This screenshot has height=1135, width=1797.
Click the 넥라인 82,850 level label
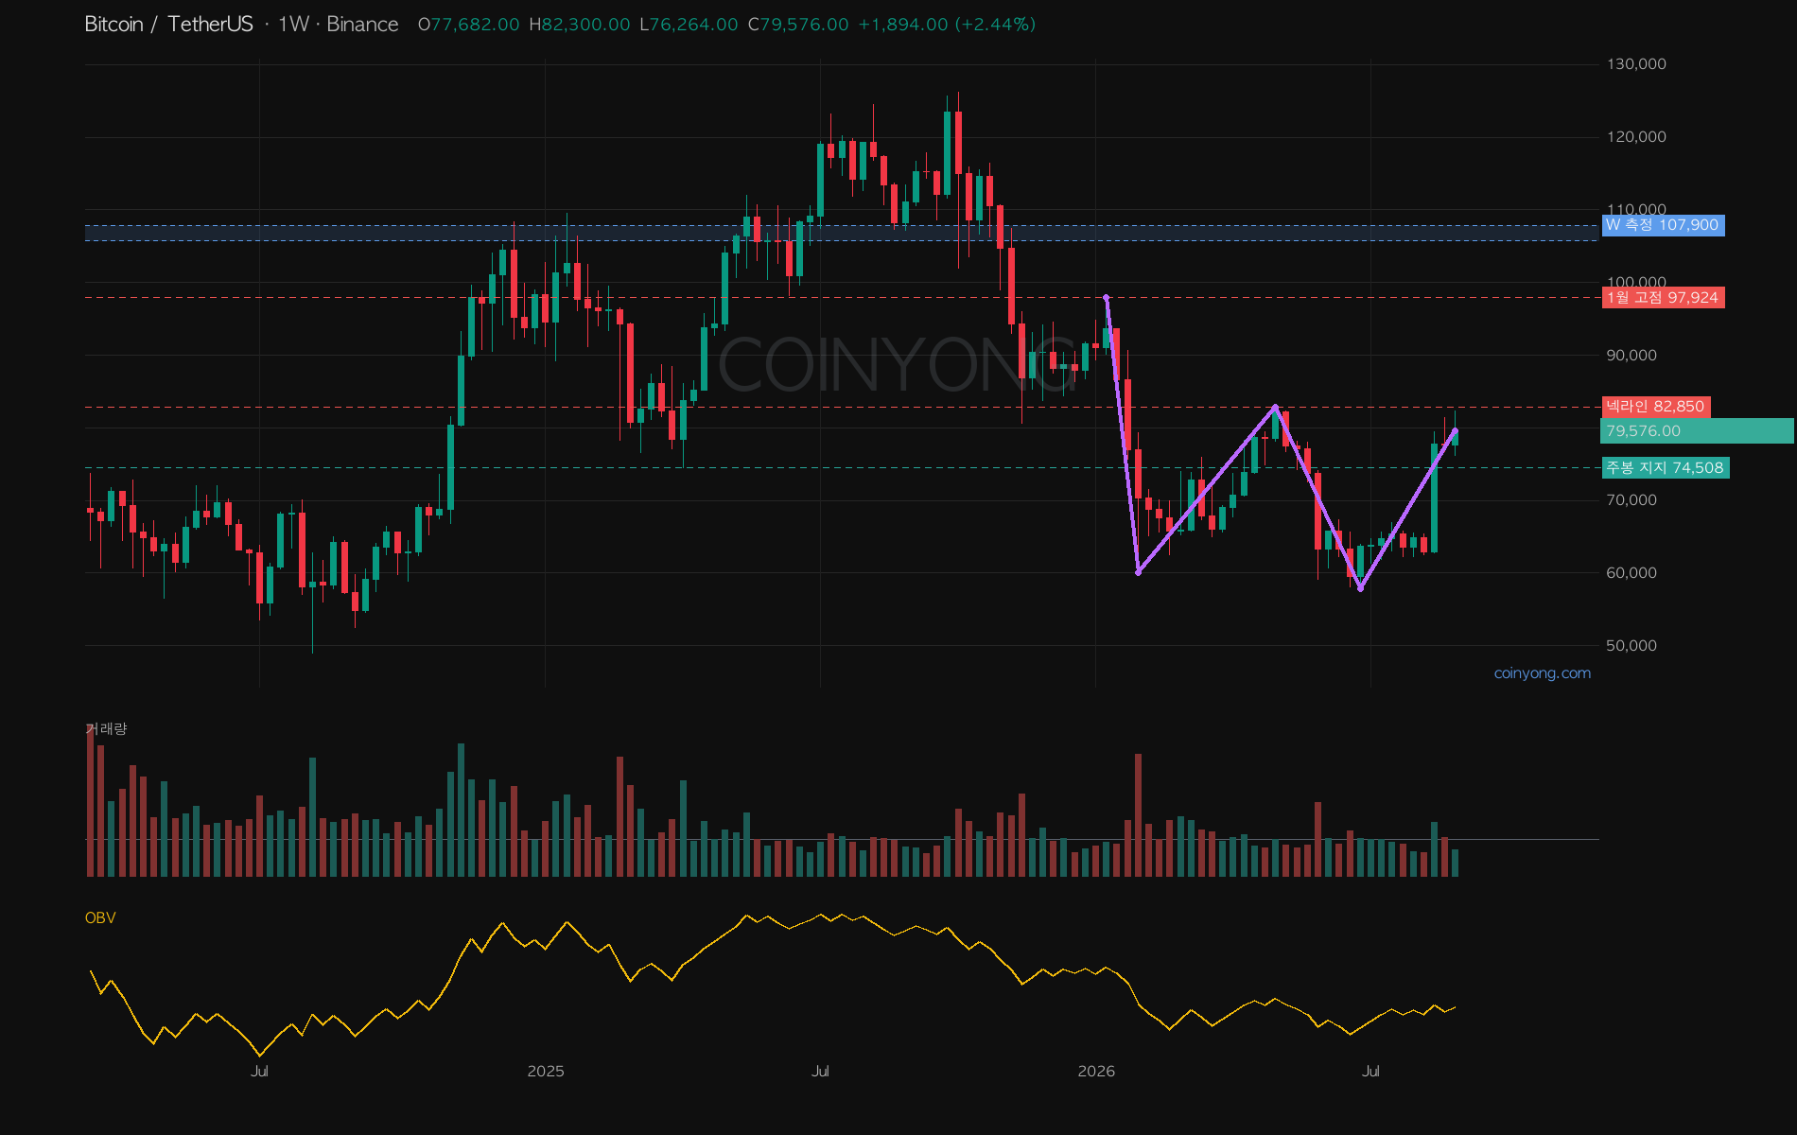pos(1656,407)
